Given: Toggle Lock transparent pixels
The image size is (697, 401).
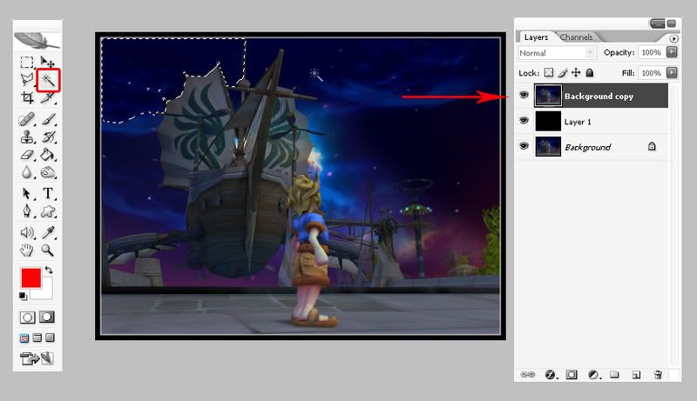Looking at the screenshot, I should [549, 73].
